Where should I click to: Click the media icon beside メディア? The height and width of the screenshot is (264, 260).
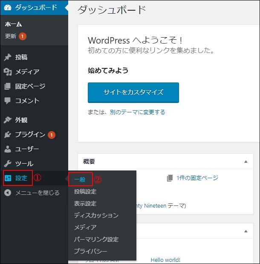[x=8, y=72]
